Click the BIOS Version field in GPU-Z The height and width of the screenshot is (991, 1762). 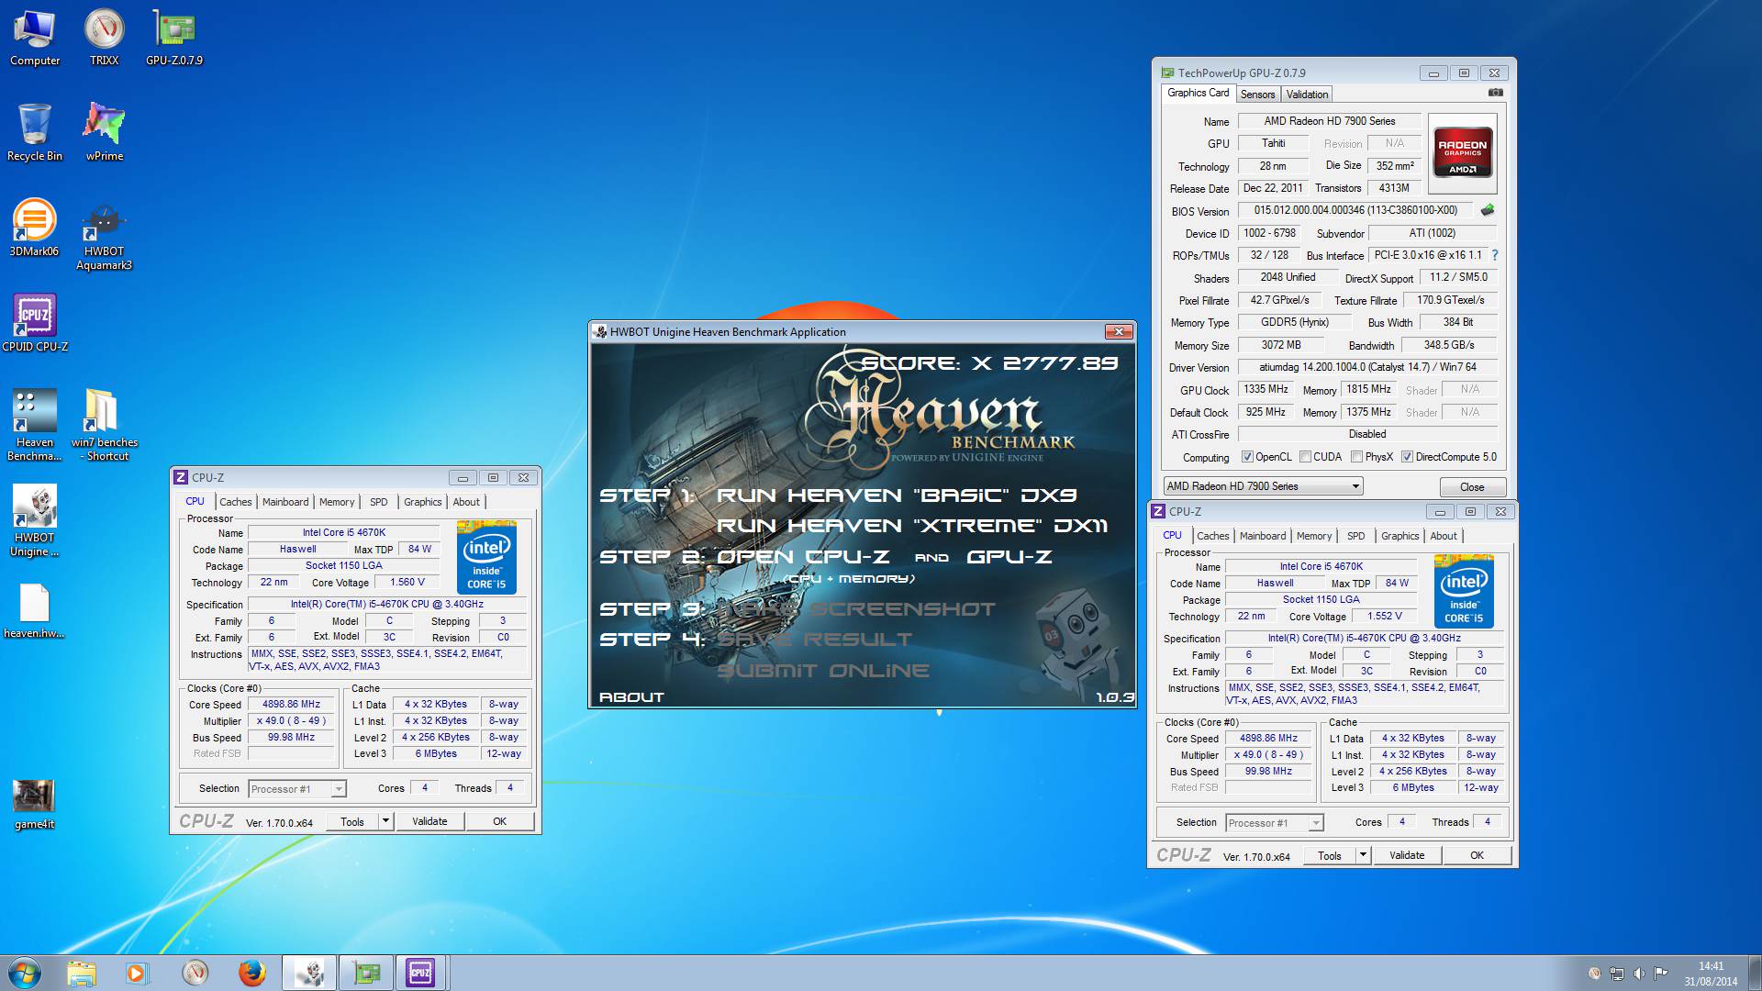[1355, 210]
